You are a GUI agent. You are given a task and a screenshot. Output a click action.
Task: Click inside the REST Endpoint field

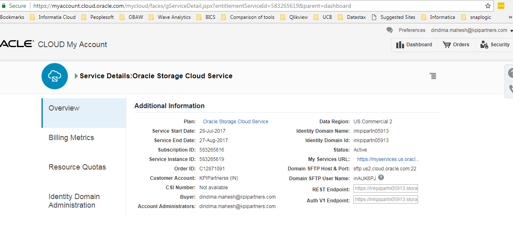[x=386, y=189]
